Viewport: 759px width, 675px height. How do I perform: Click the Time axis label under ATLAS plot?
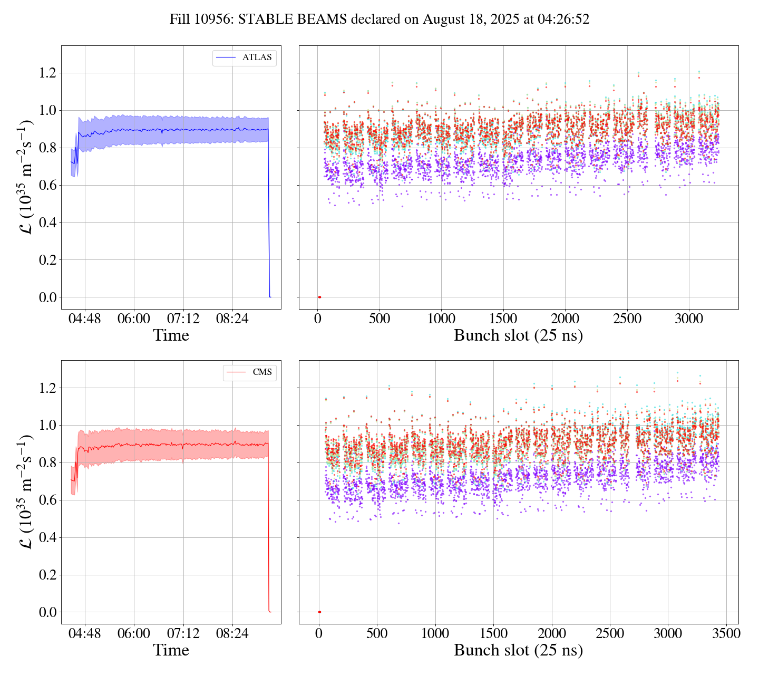[171, 335]
